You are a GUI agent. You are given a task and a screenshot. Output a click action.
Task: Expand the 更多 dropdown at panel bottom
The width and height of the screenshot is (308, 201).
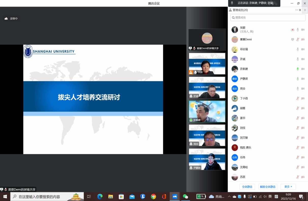click(x=288, y=187)
